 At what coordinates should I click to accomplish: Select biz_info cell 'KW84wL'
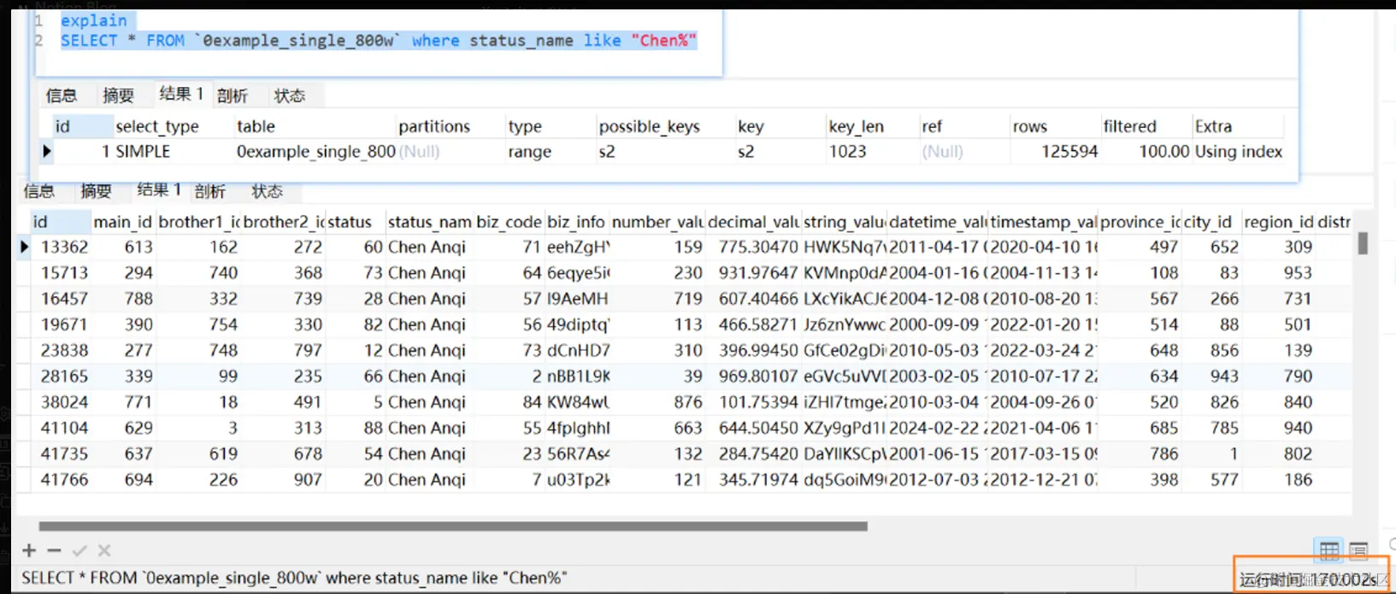pos(578,402)
